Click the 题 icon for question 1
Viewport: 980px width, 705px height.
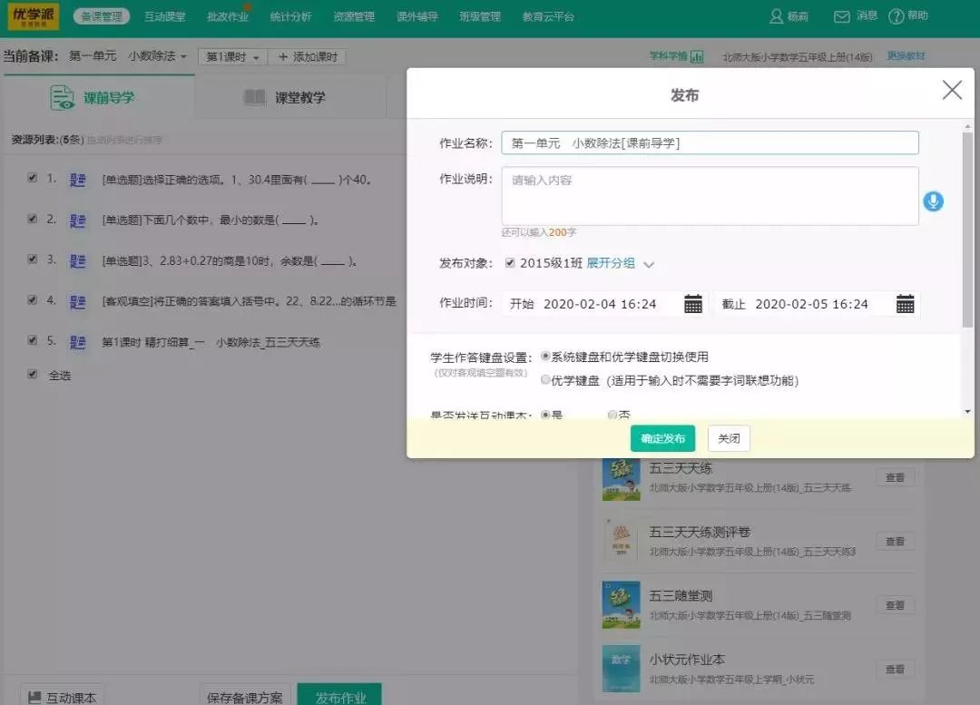click(x=77, y=180)
